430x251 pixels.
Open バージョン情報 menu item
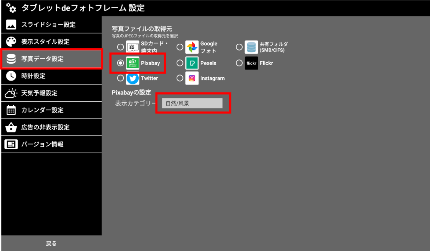(x=51, y=144)
